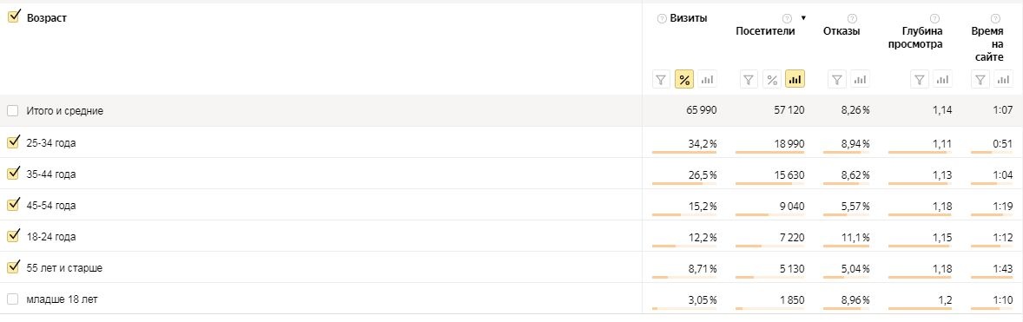The width and height of the screenshot is (1023, 322).
Task: Click the bar chart icon under Визиты
Action: click(707, 80)
